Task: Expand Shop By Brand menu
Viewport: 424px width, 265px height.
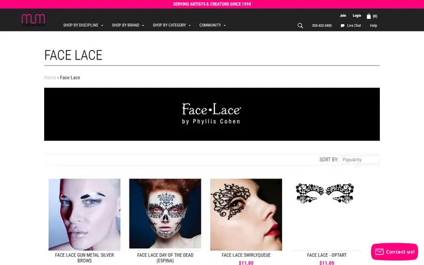Action: (x=128, y=25)
